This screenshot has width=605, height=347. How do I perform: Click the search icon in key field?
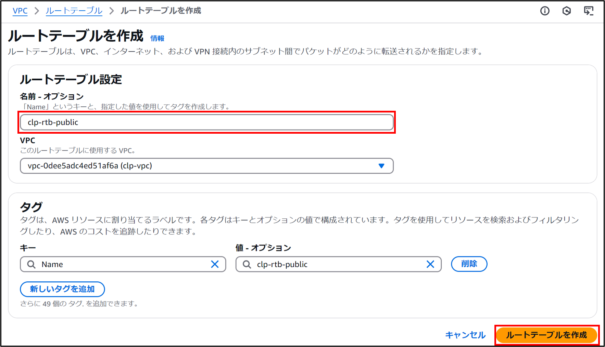coord(31,264)
